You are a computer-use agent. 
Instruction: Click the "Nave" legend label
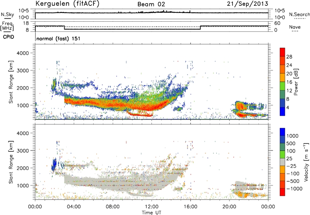[x=294, y=27]
